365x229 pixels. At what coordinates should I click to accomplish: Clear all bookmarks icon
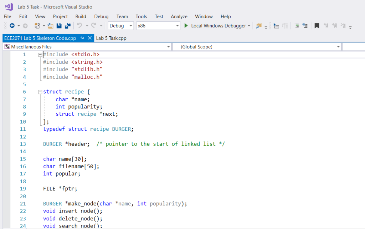point(343,26)
